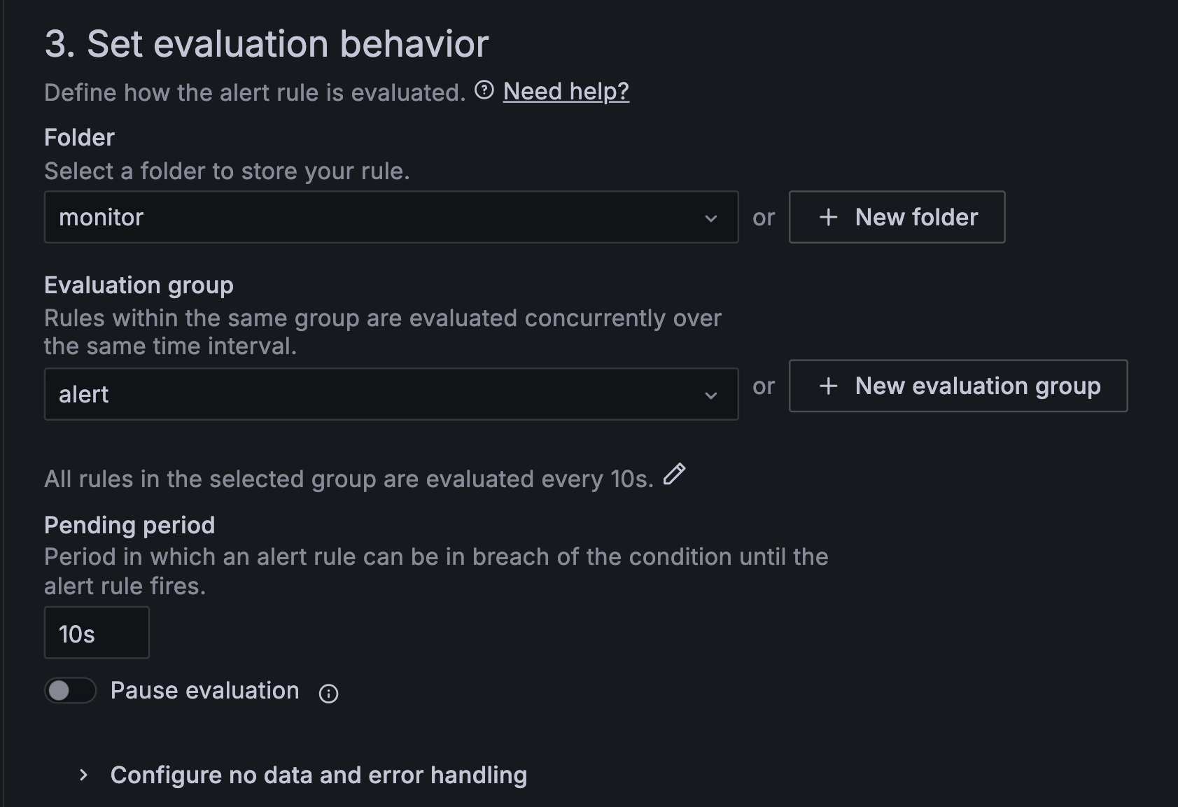Click the "Pause evaluation" label text
This screenshot has height=807, width=1178.
click(x=204, y=691)
